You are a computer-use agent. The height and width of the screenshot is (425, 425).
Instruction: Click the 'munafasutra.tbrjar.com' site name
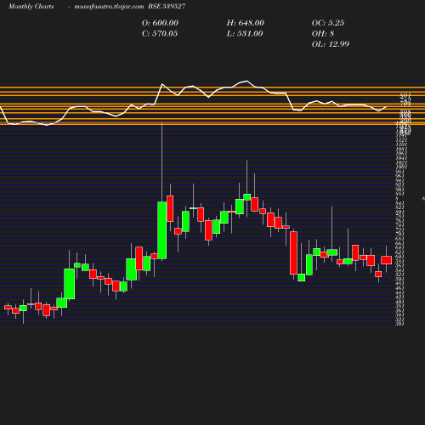tap(109, 7)
